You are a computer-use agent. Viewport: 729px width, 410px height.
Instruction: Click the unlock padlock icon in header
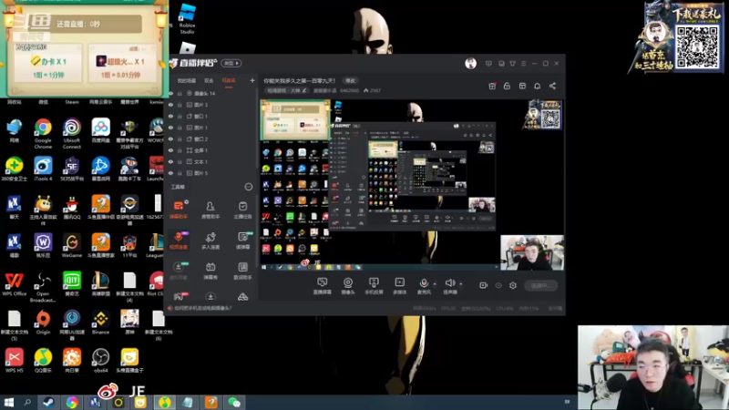click(507, 86)
